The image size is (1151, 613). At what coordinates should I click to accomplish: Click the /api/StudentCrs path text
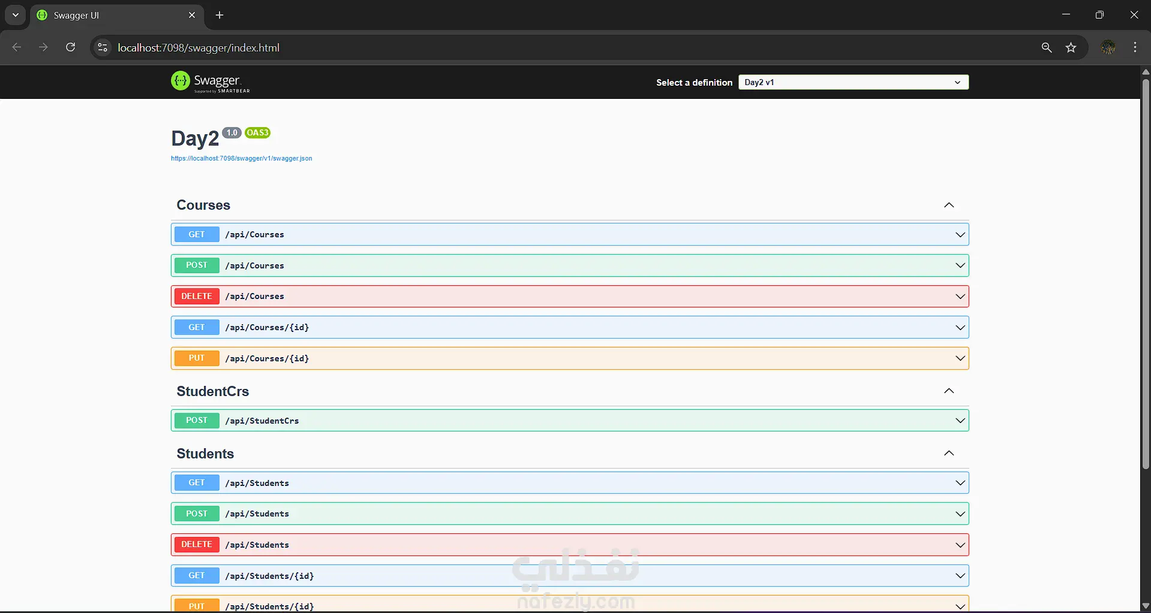[x=262, y=421]
